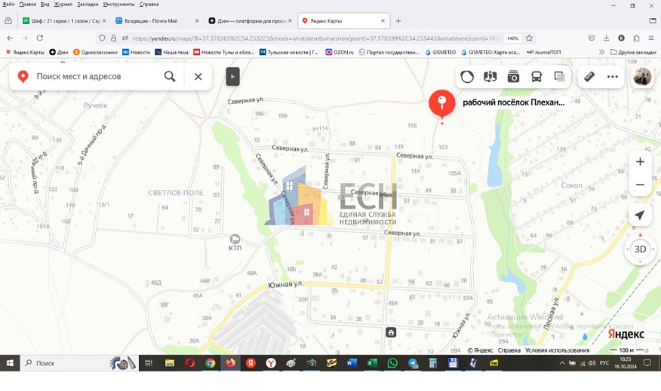661x391 pixels.
Task: Focus the Поиск мест и адресов field
Action: [78, 77]
